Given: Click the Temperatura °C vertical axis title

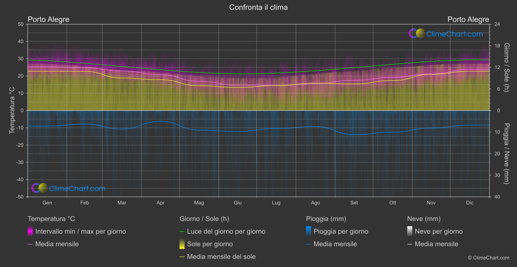Looking at the screenshot, I should point(12,110).
